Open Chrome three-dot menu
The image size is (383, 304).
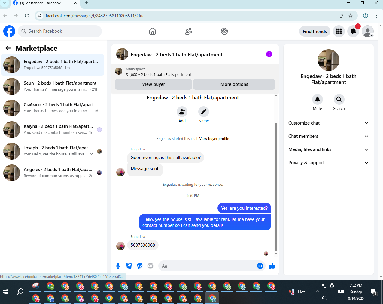(x=376, y=16)
